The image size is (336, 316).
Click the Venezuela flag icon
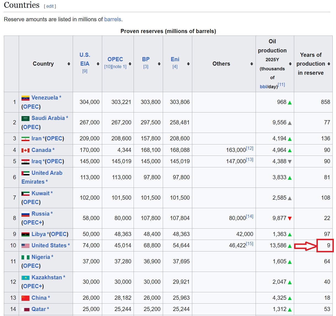click(x=25, y=98)
